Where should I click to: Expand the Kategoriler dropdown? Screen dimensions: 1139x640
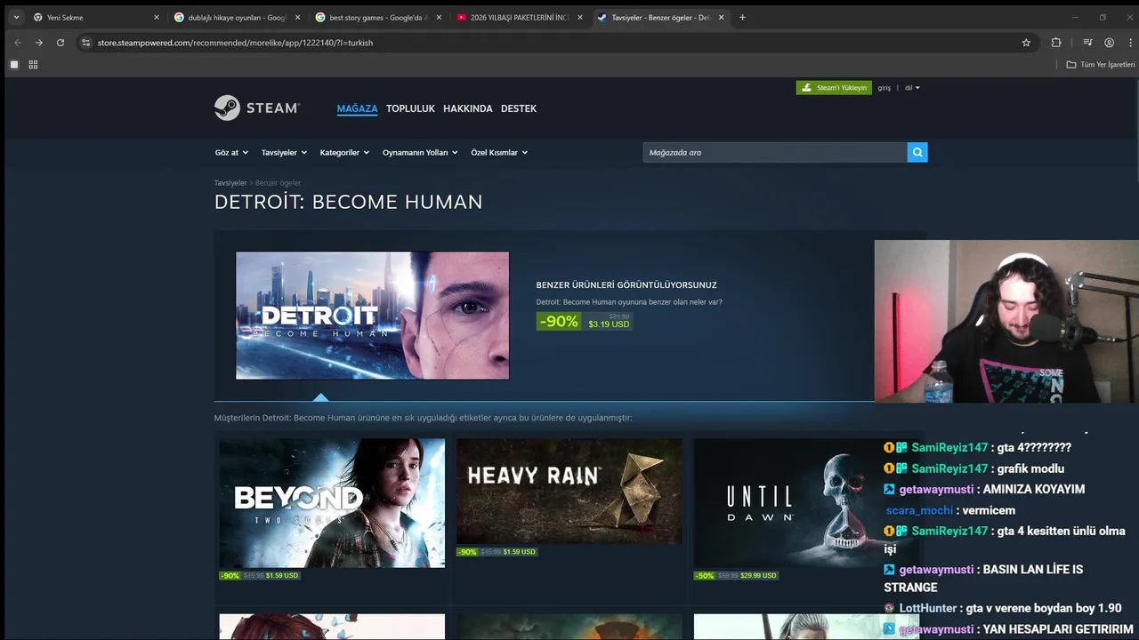tap(344, 153)
